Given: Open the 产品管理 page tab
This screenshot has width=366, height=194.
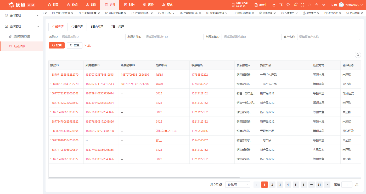Looking at the screenshot, I should tap(355, 13).
